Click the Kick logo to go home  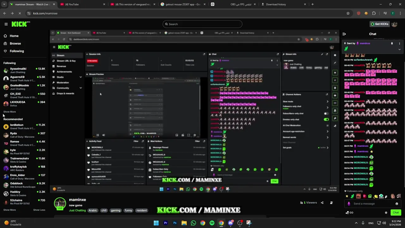point(21,24)
